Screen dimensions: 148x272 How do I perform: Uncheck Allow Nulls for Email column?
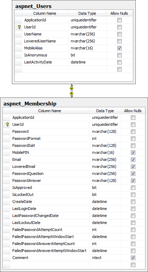[x=133, y=159]
